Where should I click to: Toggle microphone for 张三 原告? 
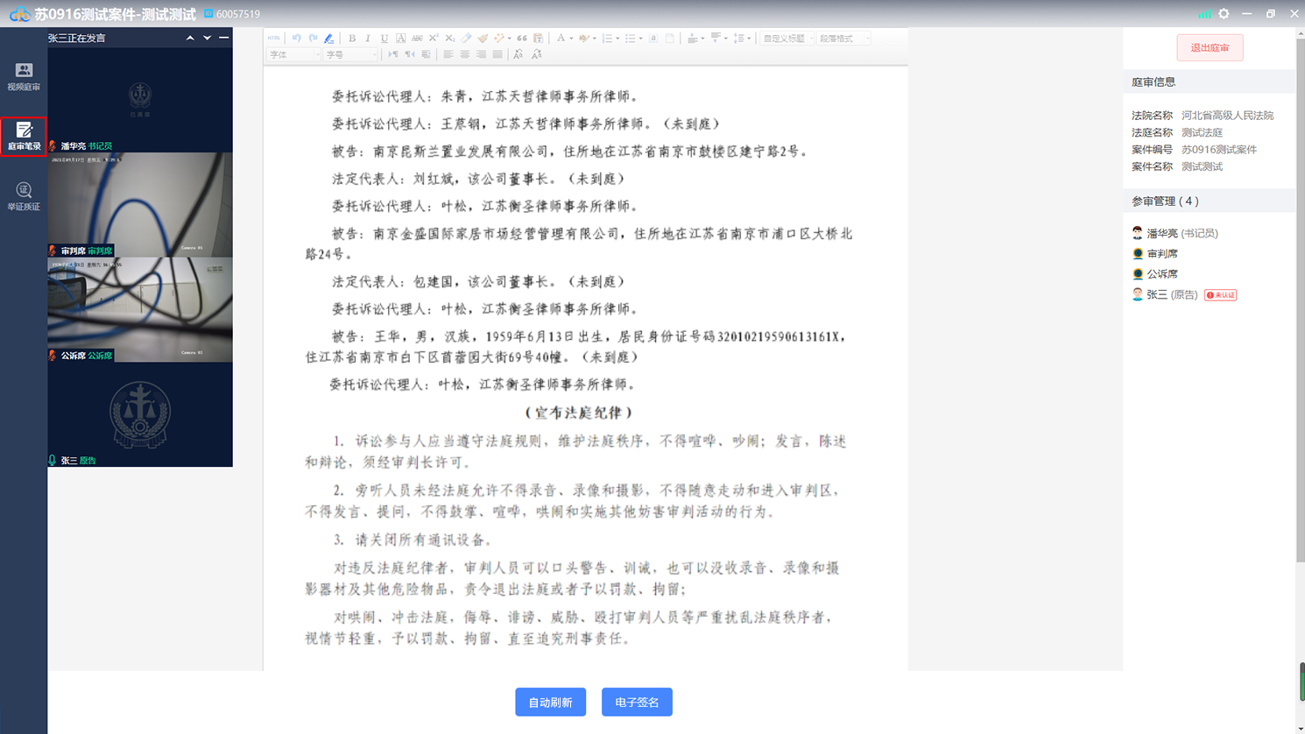tap(53, 460)
